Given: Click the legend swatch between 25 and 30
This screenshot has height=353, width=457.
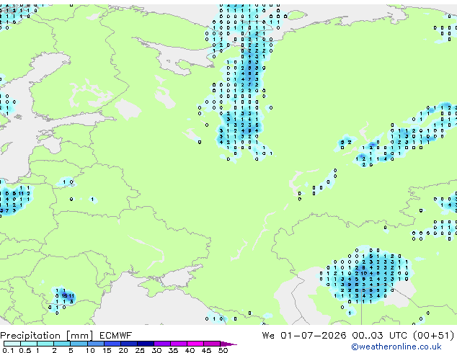Looking at the screenshot, I should point(145,344).
